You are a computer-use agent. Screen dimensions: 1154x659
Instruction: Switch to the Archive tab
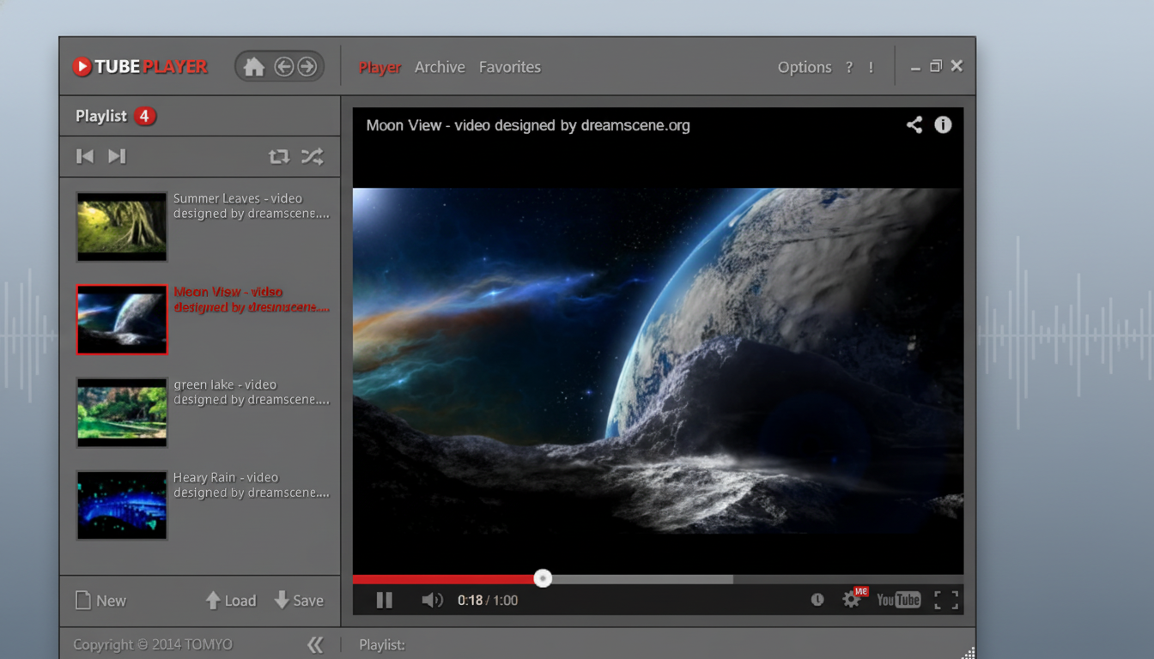click(440, 67)
